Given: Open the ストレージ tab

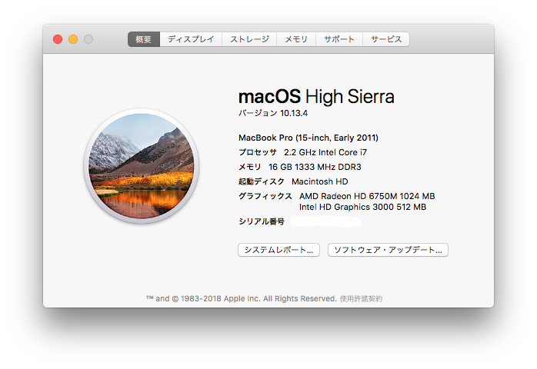Looking at the screenshot, I should (x=249, y=39).
